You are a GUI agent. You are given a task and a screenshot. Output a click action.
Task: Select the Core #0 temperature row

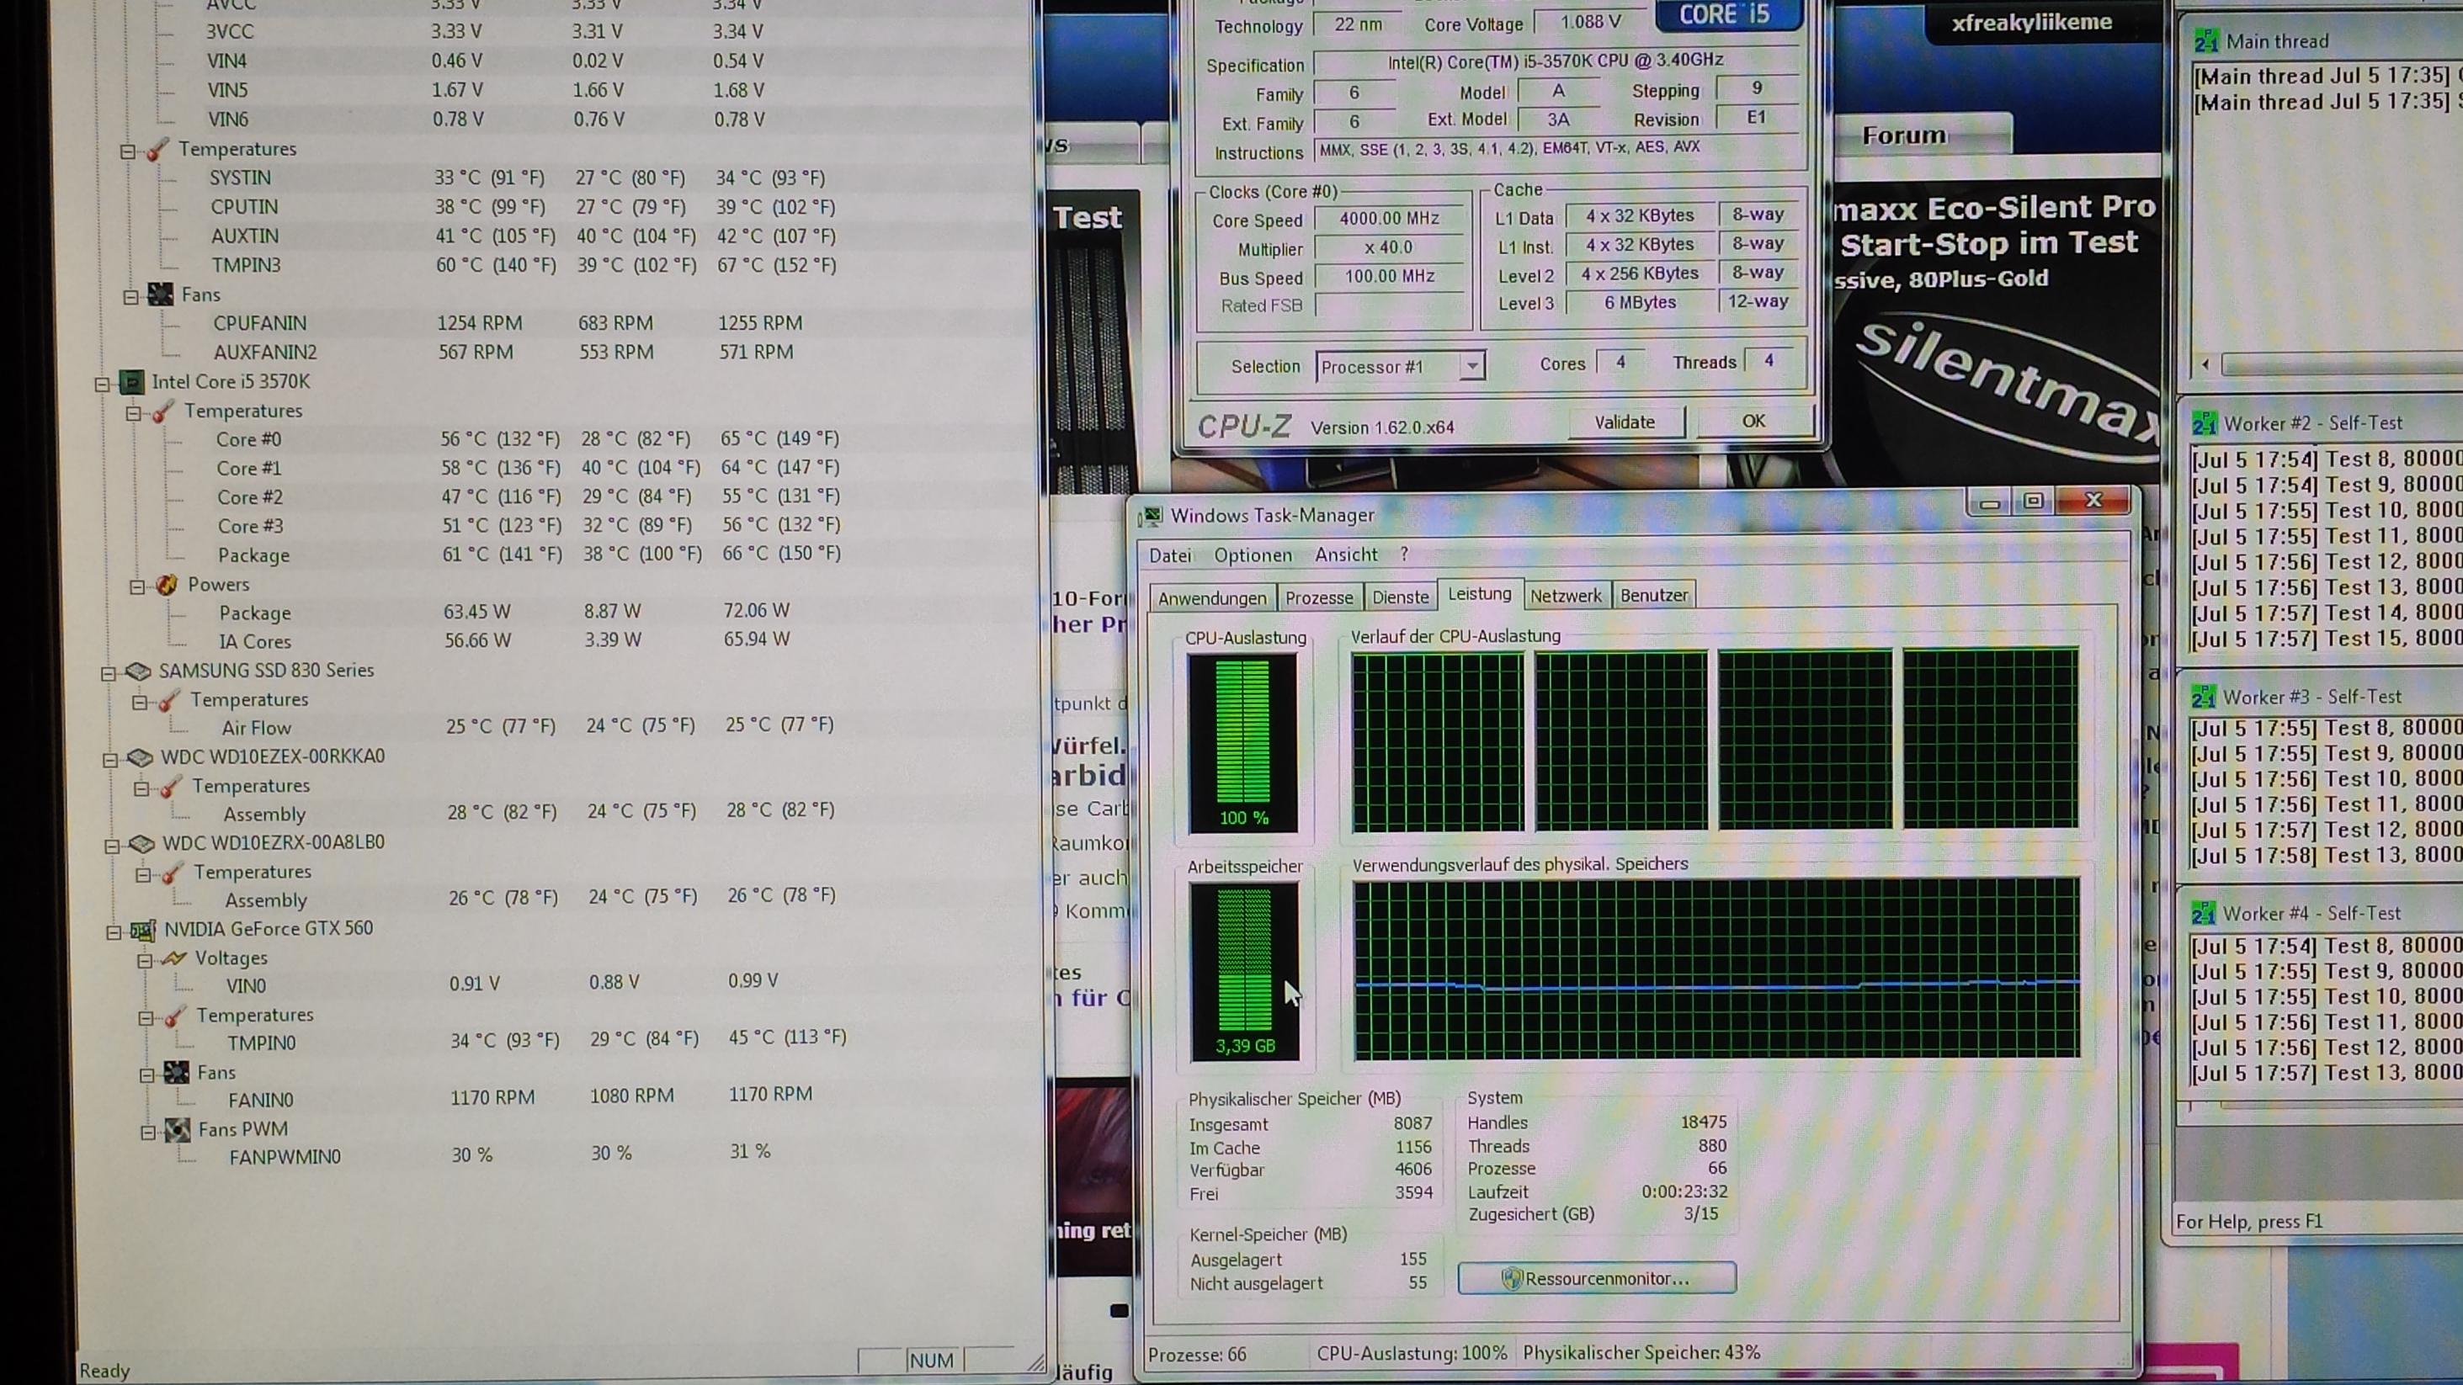tap(248, 440)
